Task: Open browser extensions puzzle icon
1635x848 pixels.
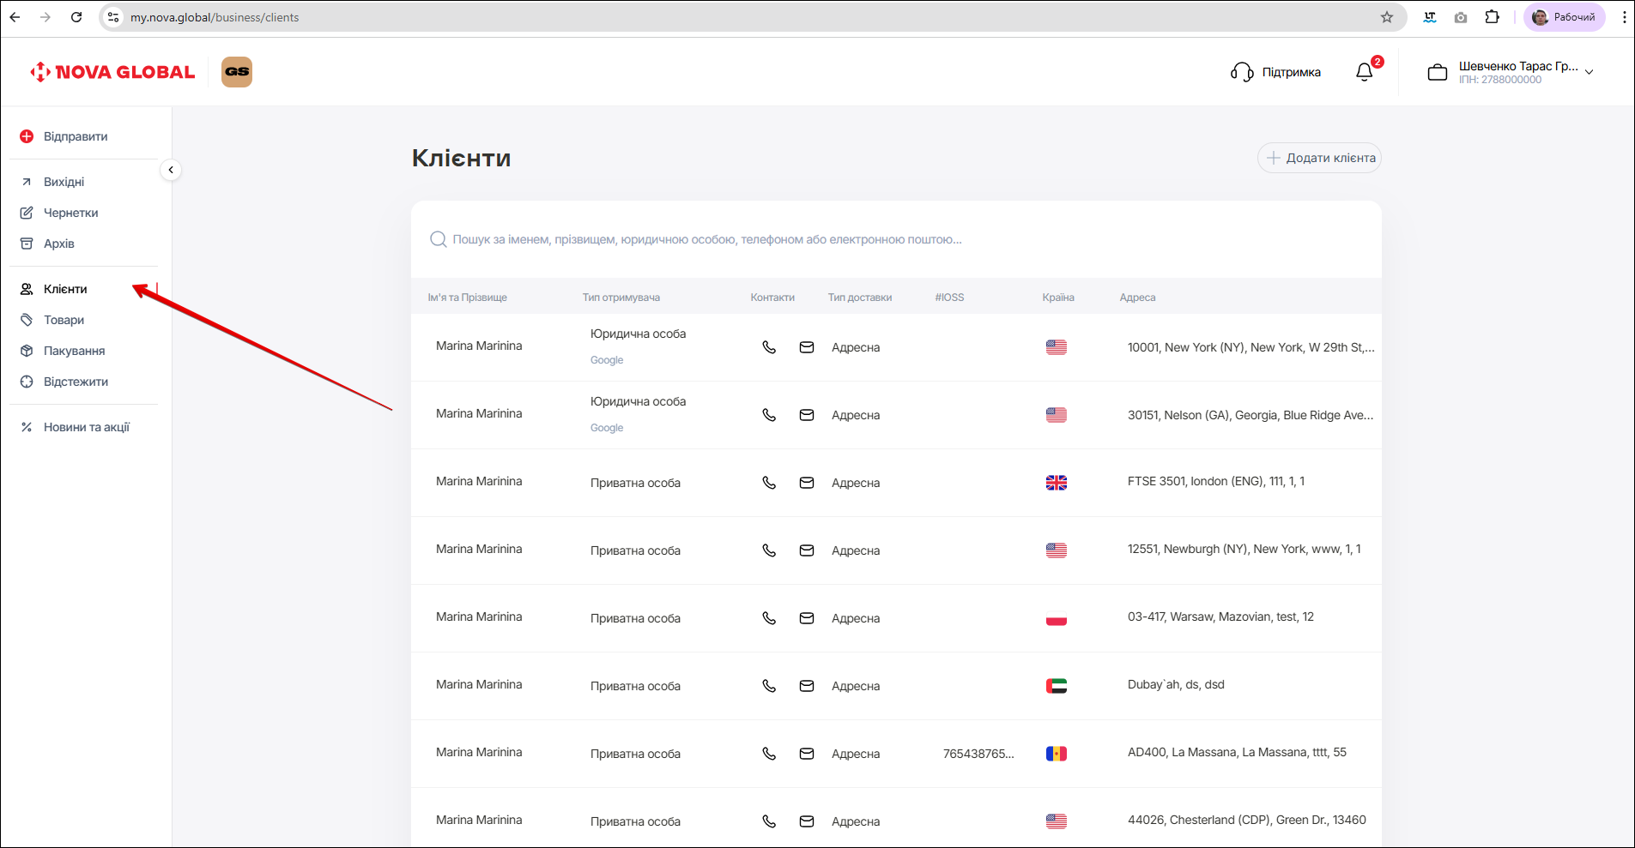Action: (1493, 17)
